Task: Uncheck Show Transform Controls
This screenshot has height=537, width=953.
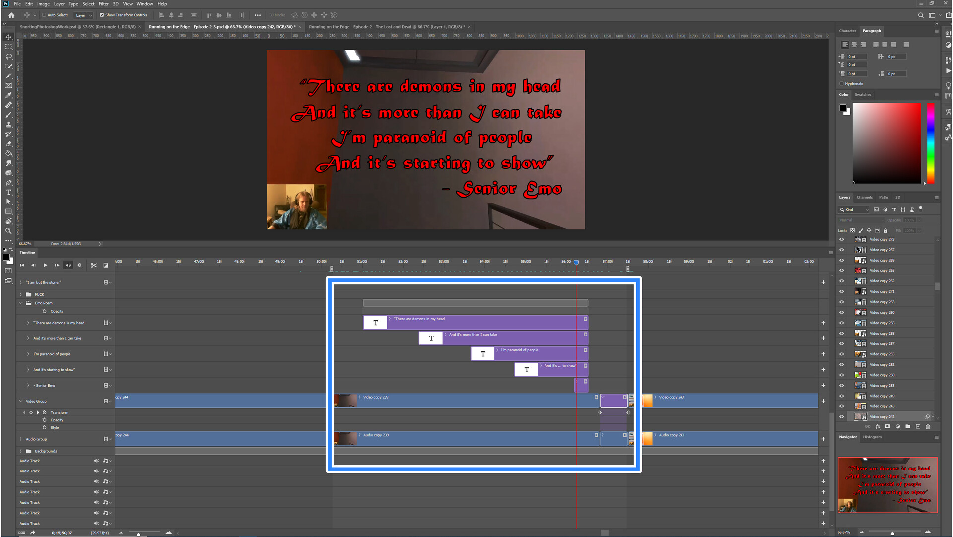Action: [102, 15]
